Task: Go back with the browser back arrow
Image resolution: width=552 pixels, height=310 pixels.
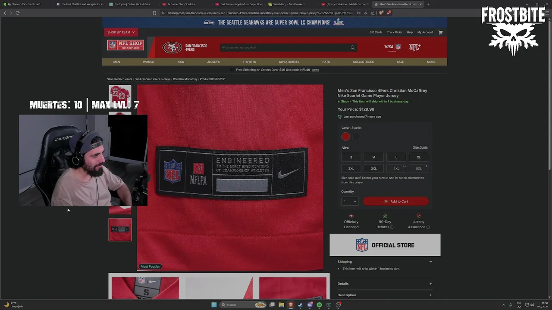Action: [5, 12]
